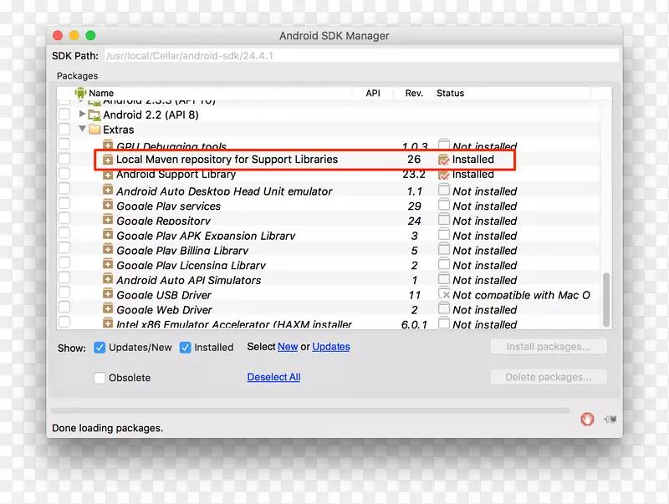The image size is (669, 504).
Task: Click the New link to select new packages
Action: 288,347
